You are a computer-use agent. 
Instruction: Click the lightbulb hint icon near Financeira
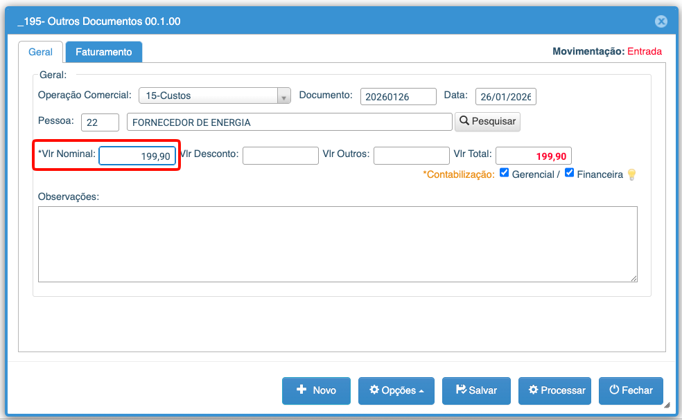631,175
